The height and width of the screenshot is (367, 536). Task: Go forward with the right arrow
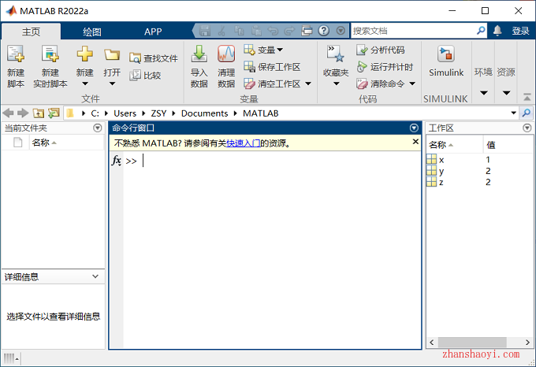tap(23, 113)
